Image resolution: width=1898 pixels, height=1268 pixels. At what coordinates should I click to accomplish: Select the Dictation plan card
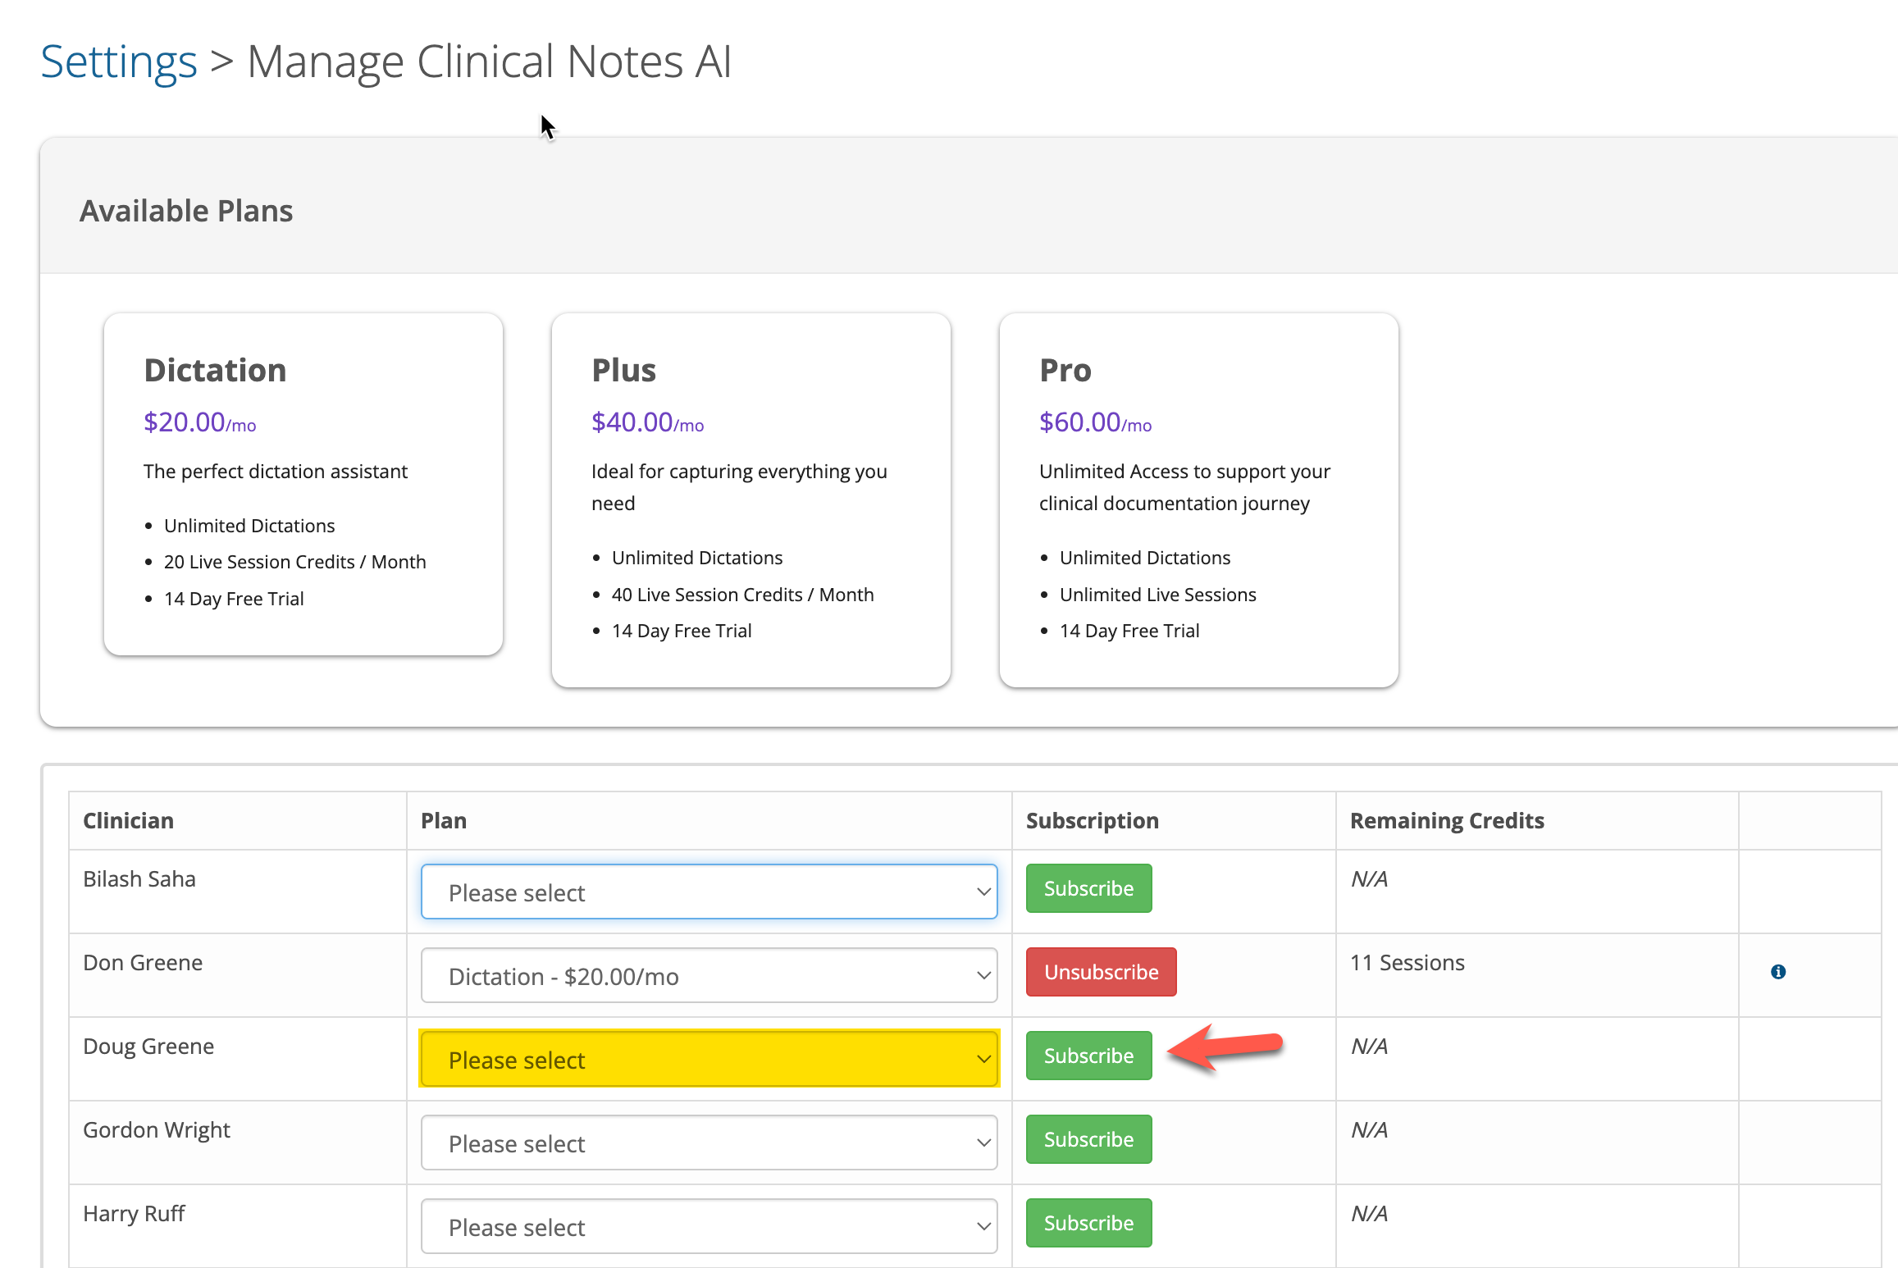(303, 484)
